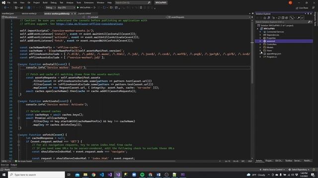Open Chrome from the taskbar
The image size is (318, 178).
pos(93,175)
